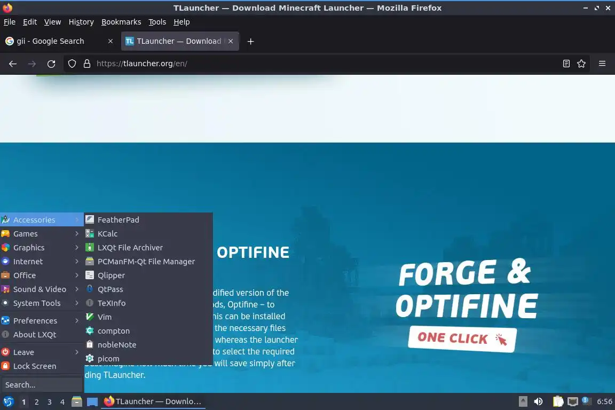Expand the System Tools submenu arrow
615x410 pixels.
click(77, 303)
